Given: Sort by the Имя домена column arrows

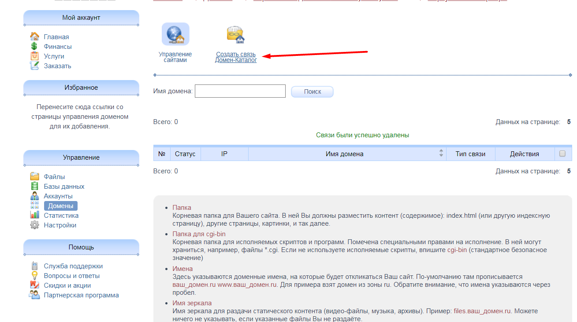Looking at the screenshot, I should point(441,153).
